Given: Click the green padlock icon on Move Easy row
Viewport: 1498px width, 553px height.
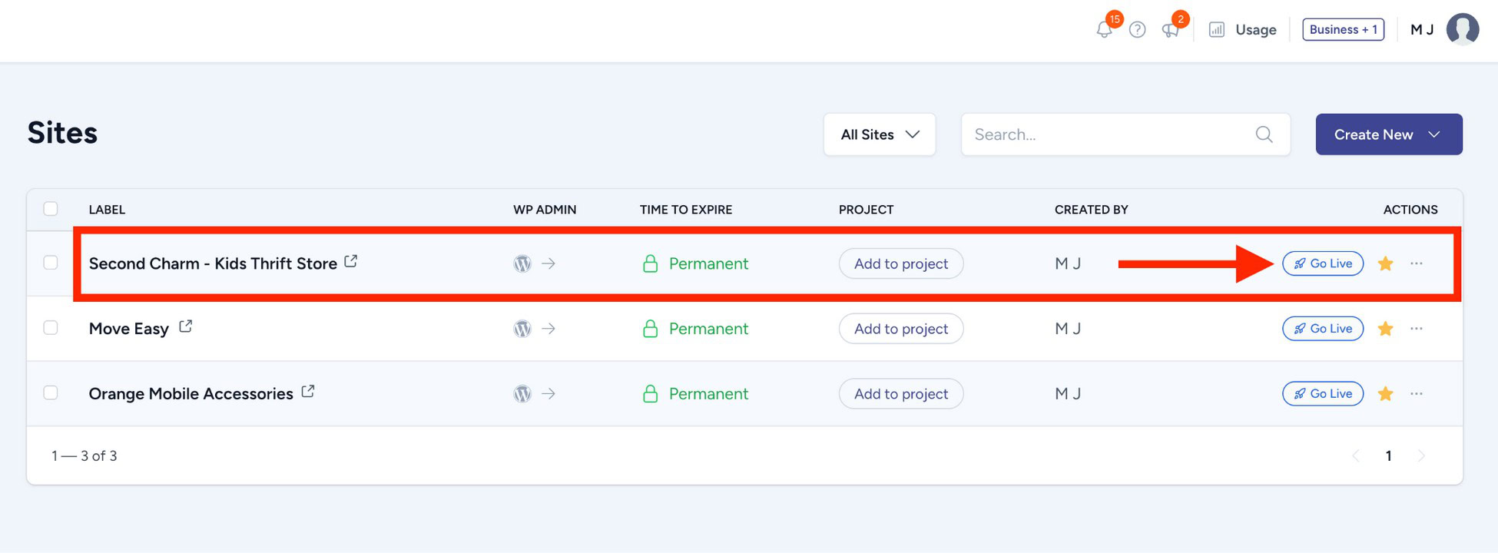Looking at the screenshot, I should [x=650, y=328].
